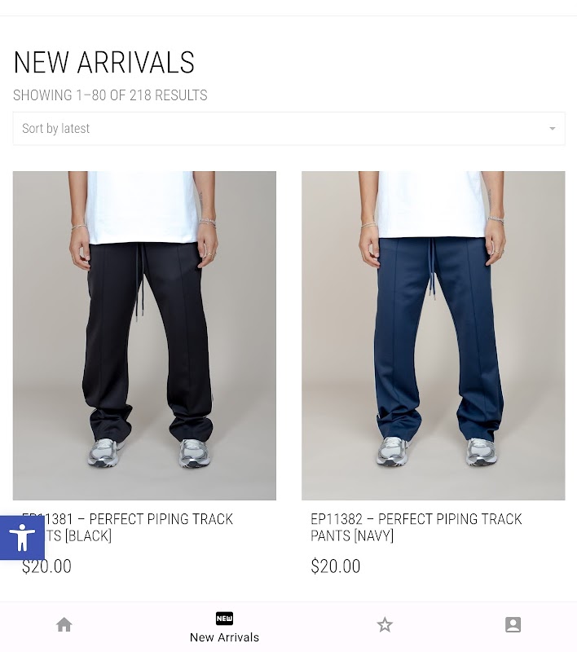577x652 pixels.
Task: Open EP11381 Perfect Piping Track Pants Black
Action: point(127,527)
